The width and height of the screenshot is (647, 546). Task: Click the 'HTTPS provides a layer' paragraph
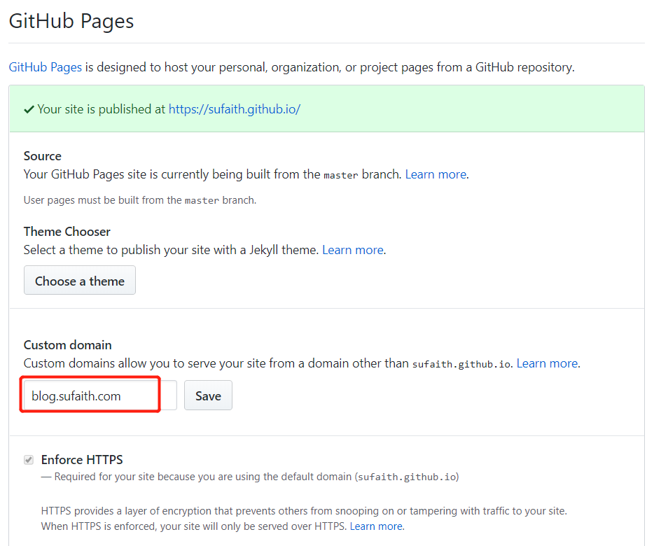point(304,519)
